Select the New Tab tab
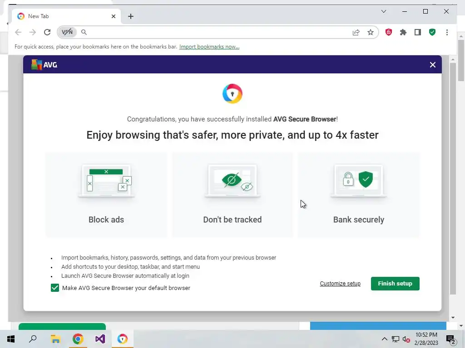This screenshot has width=465, height=348. tap(66, 16)
